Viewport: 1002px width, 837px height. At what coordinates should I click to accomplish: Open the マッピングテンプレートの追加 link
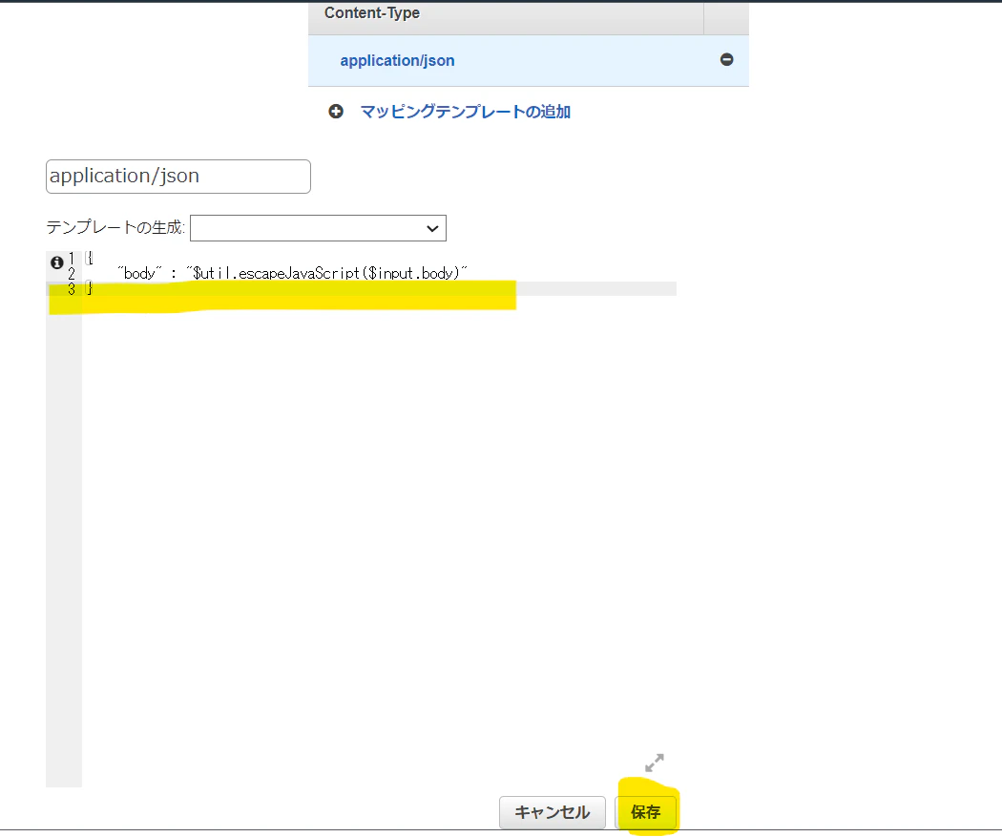click(466, 112)
